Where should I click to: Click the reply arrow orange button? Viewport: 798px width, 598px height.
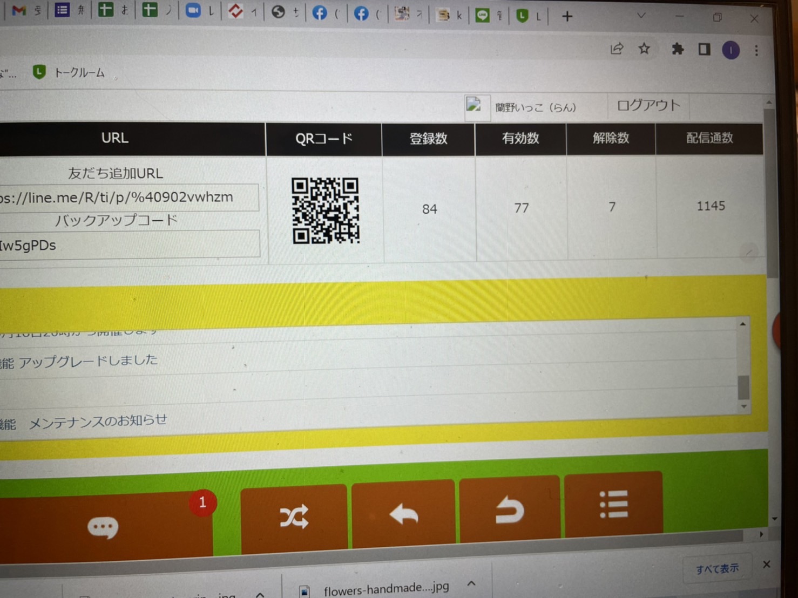point(404,513)
